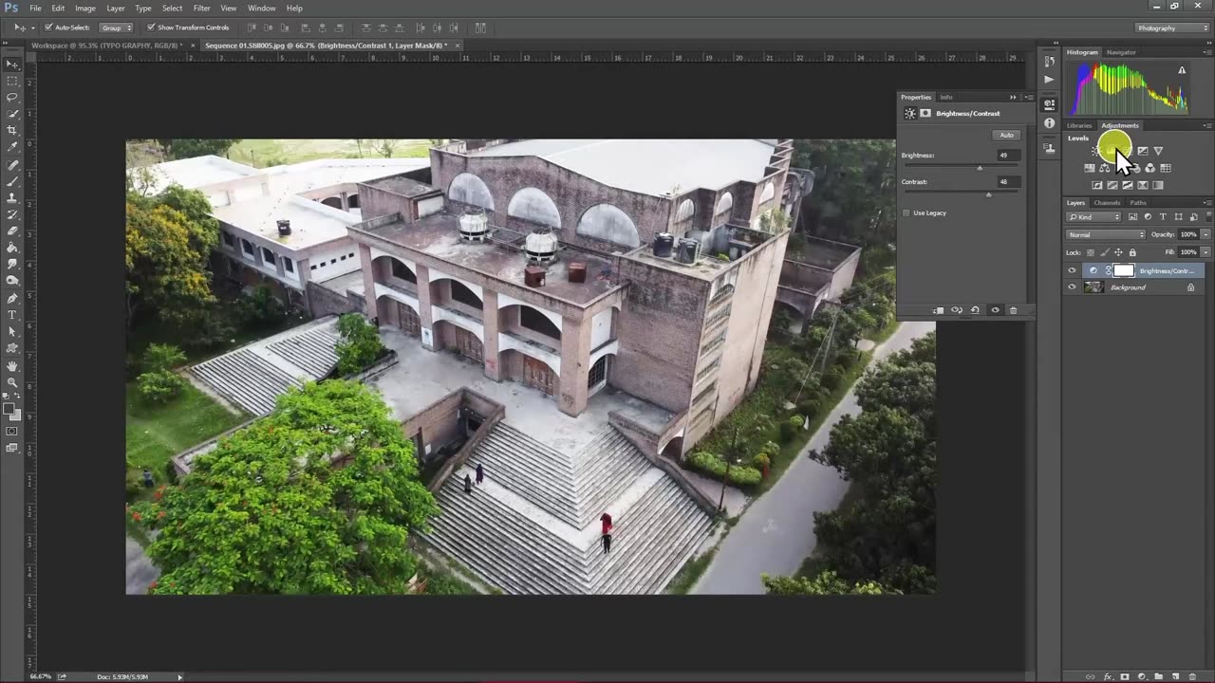The width and height of the screenshot is (1215, 683).
Task: Switch to the Libraries tab
Action: [x=1079, y=125]
